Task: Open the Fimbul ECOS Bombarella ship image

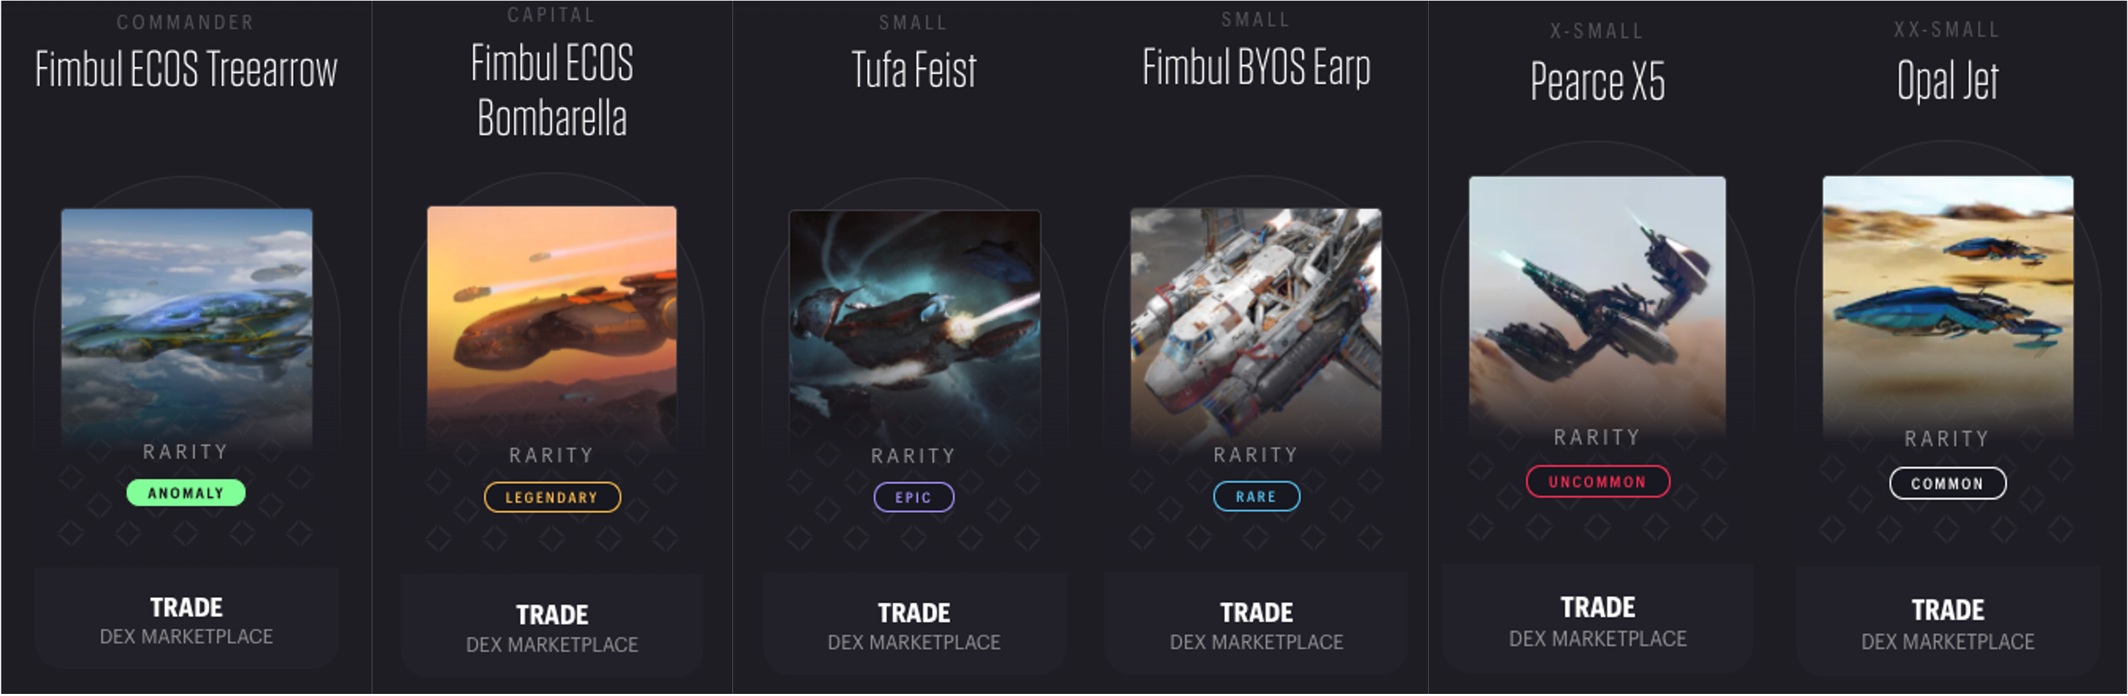Action: pos(552,322)
